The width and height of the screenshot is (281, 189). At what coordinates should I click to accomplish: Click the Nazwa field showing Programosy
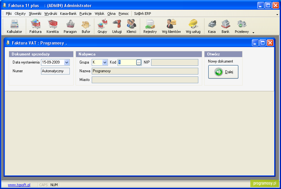coord(145,71)
